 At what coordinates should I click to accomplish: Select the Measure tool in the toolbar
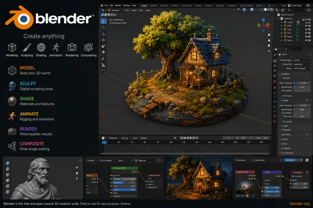click(103, 65)
